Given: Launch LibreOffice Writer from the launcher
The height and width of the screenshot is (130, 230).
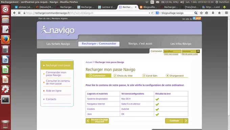Looking at the screenshot, I should click(5, 59).
